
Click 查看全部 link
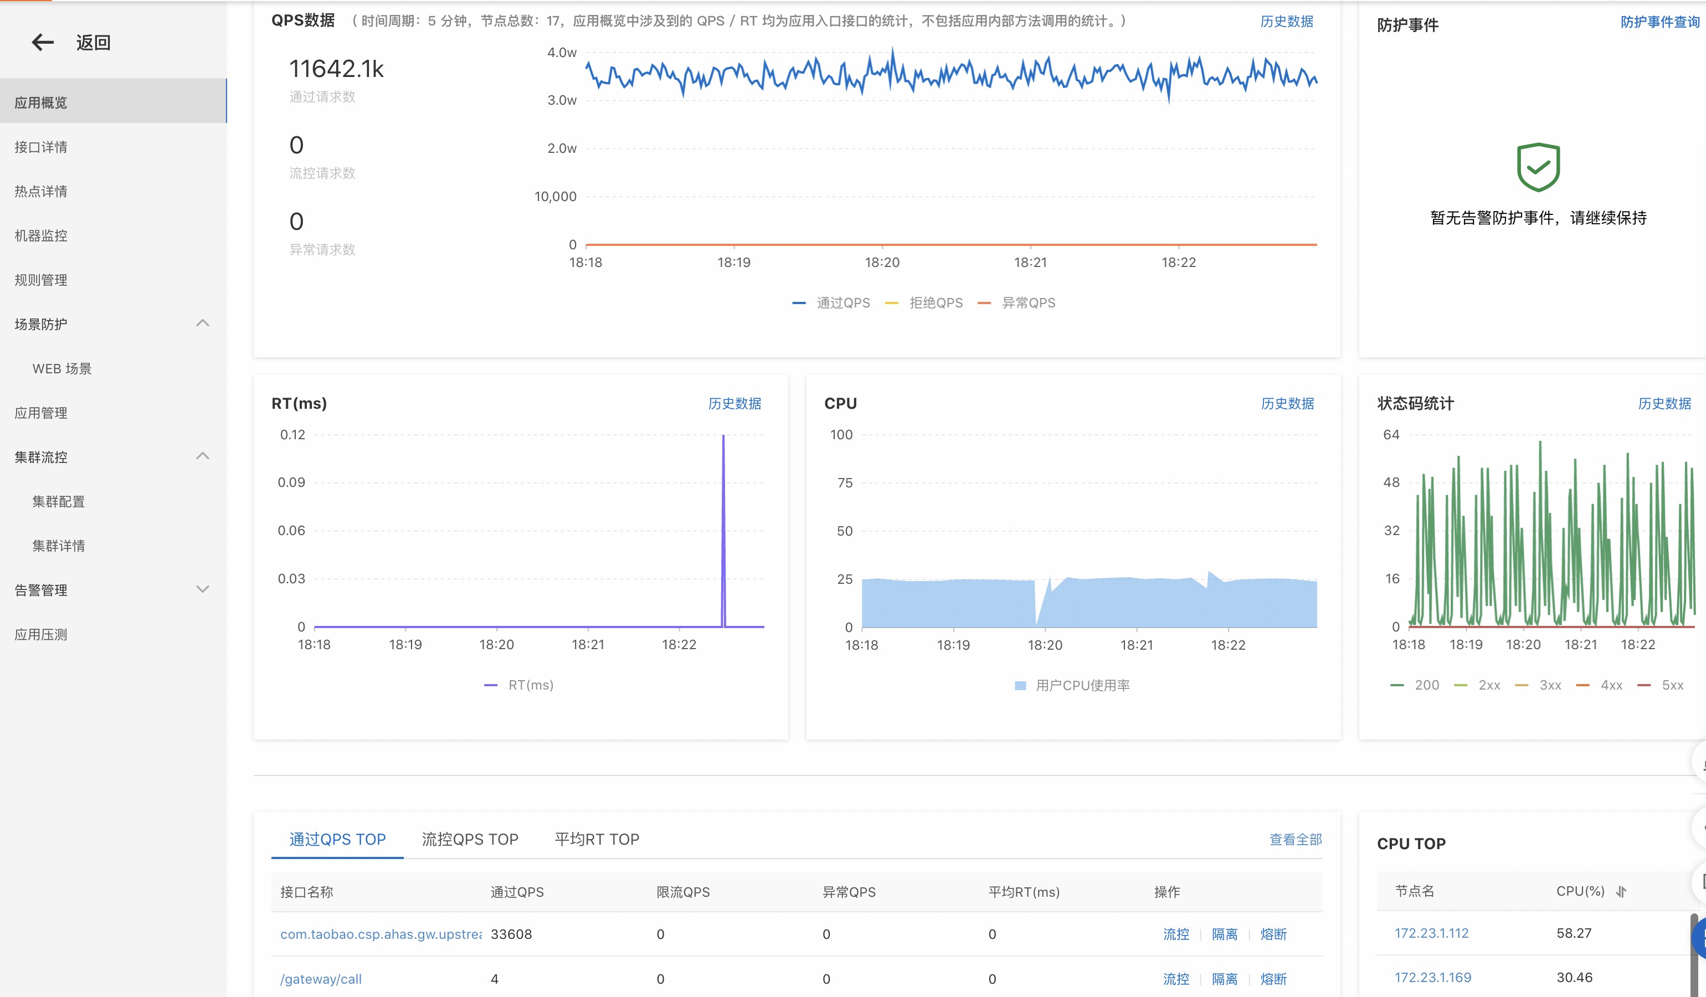(x=1295, y=839)
